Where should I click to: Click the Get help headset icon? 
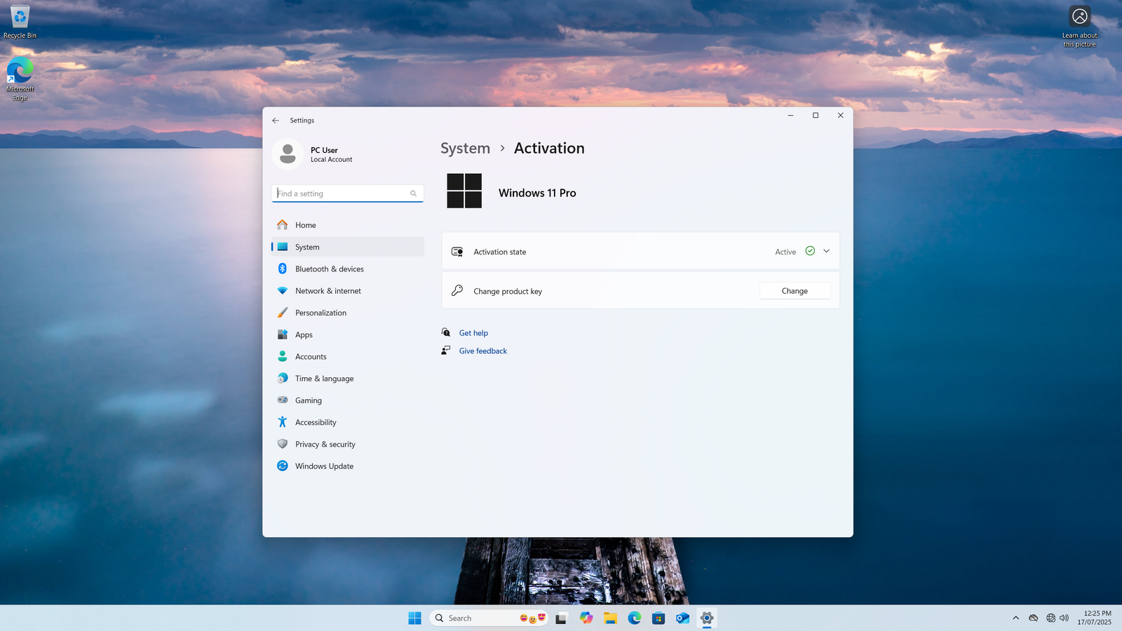(446, 332)
